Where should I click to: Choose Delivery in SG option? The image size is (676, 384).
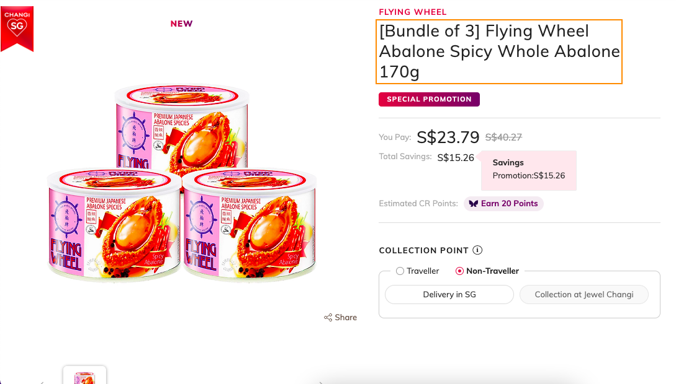click(x=449, y=295)
